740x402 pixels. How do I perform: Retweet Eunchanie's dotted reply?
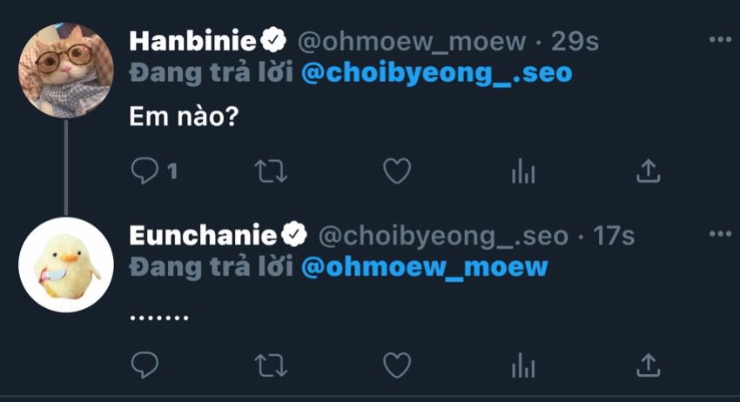click(x=271, y=365)
